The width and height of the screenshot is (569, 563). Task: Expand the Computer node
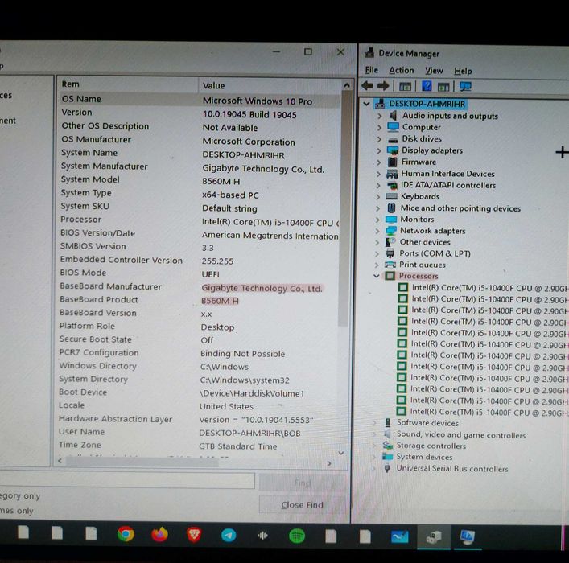click(x=379, y=127)
